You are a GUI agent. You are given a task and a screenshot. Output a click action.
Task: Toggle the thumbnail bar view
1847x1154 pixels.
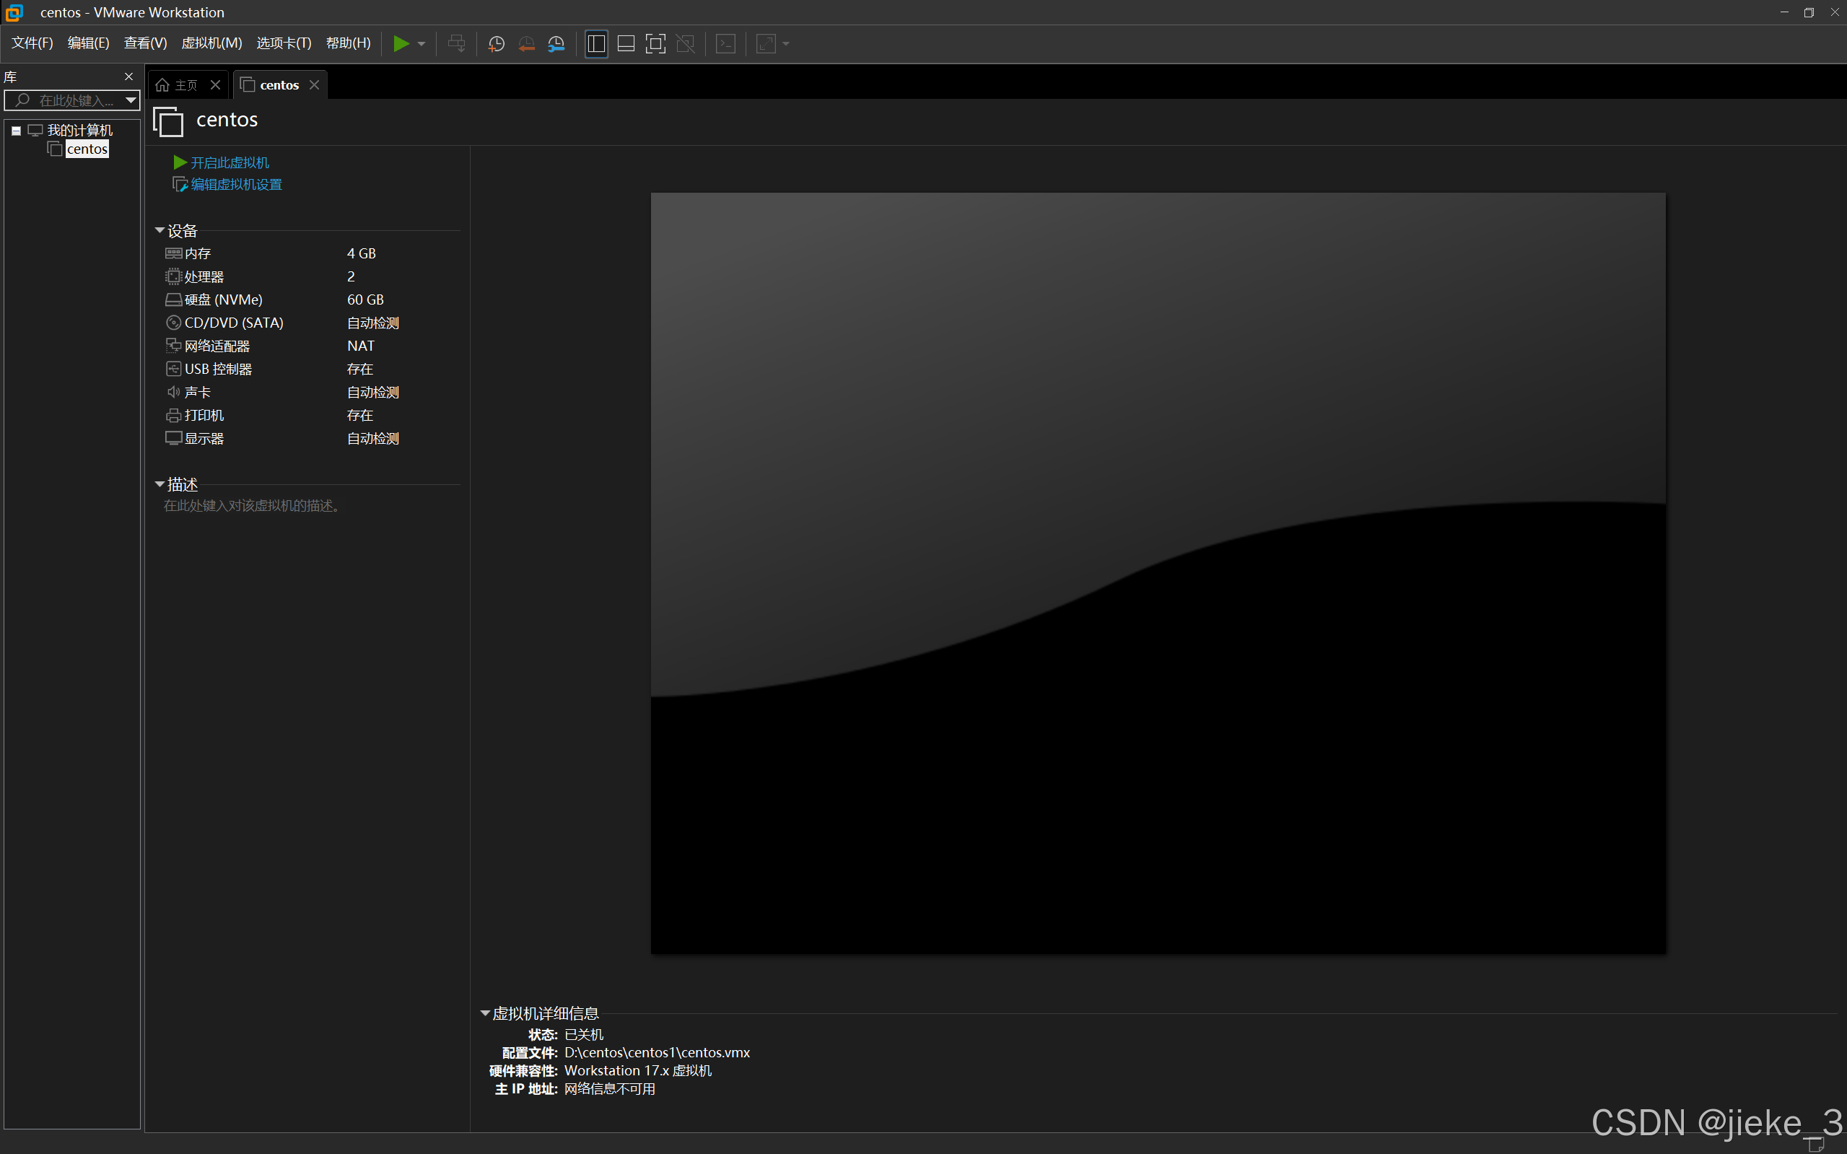tap(626, 43)
